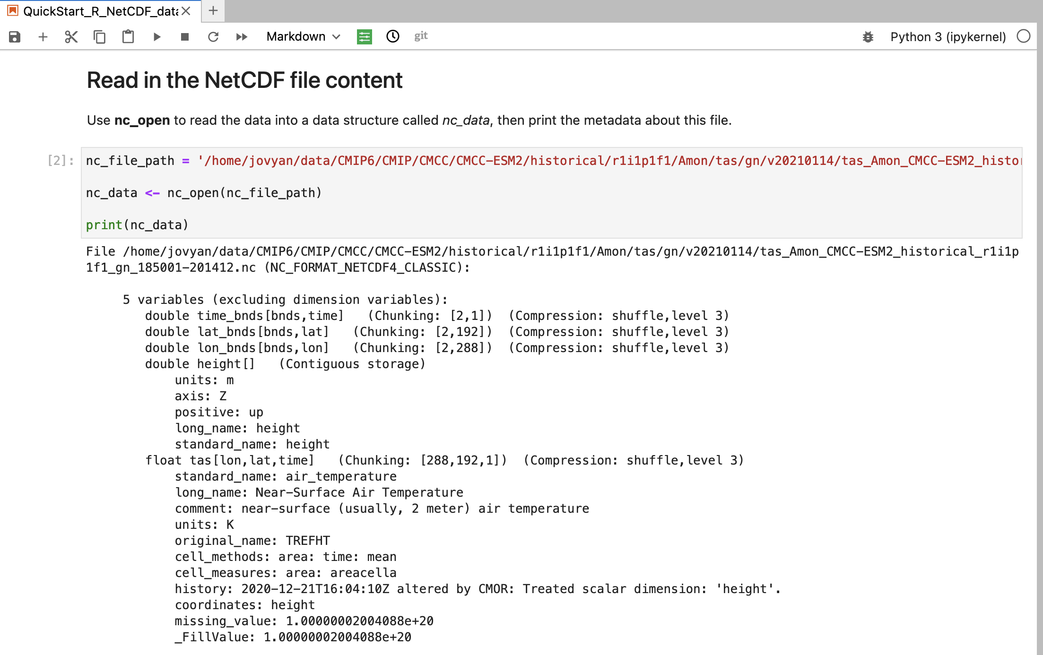The width and height of the screenshot is (1043, 655).
Task: Copy selected cell using the copy icon
Action: [x=99, y=36]
